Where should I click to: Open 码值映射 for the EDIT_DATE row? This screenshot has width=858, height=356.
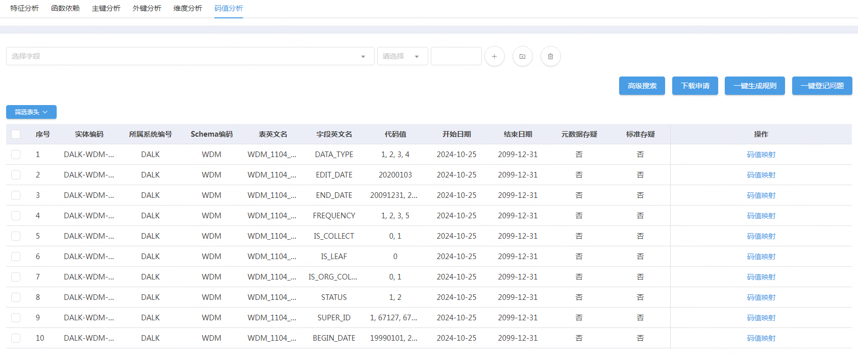(x=761, y=175)
